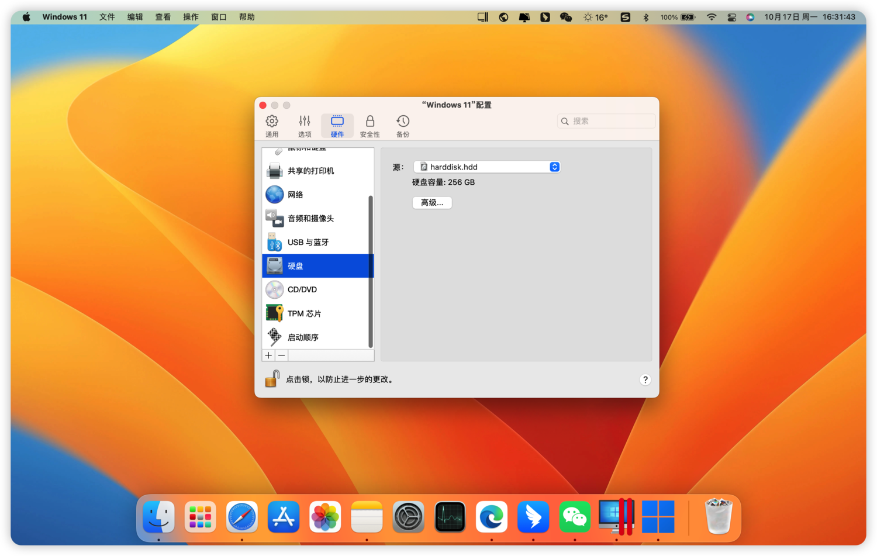Click the Wi-Fi menu bar icon
The image size is (877, 556).
tap(712, 17)
